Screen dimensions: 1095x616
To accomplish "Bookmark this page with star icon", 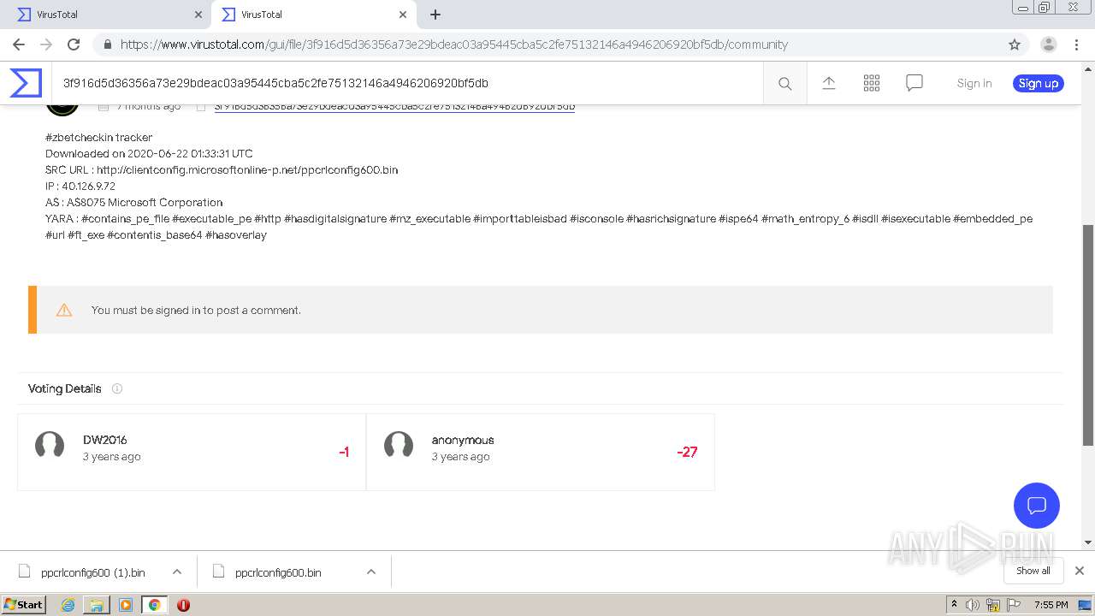I will click(x=1015, y=44).
